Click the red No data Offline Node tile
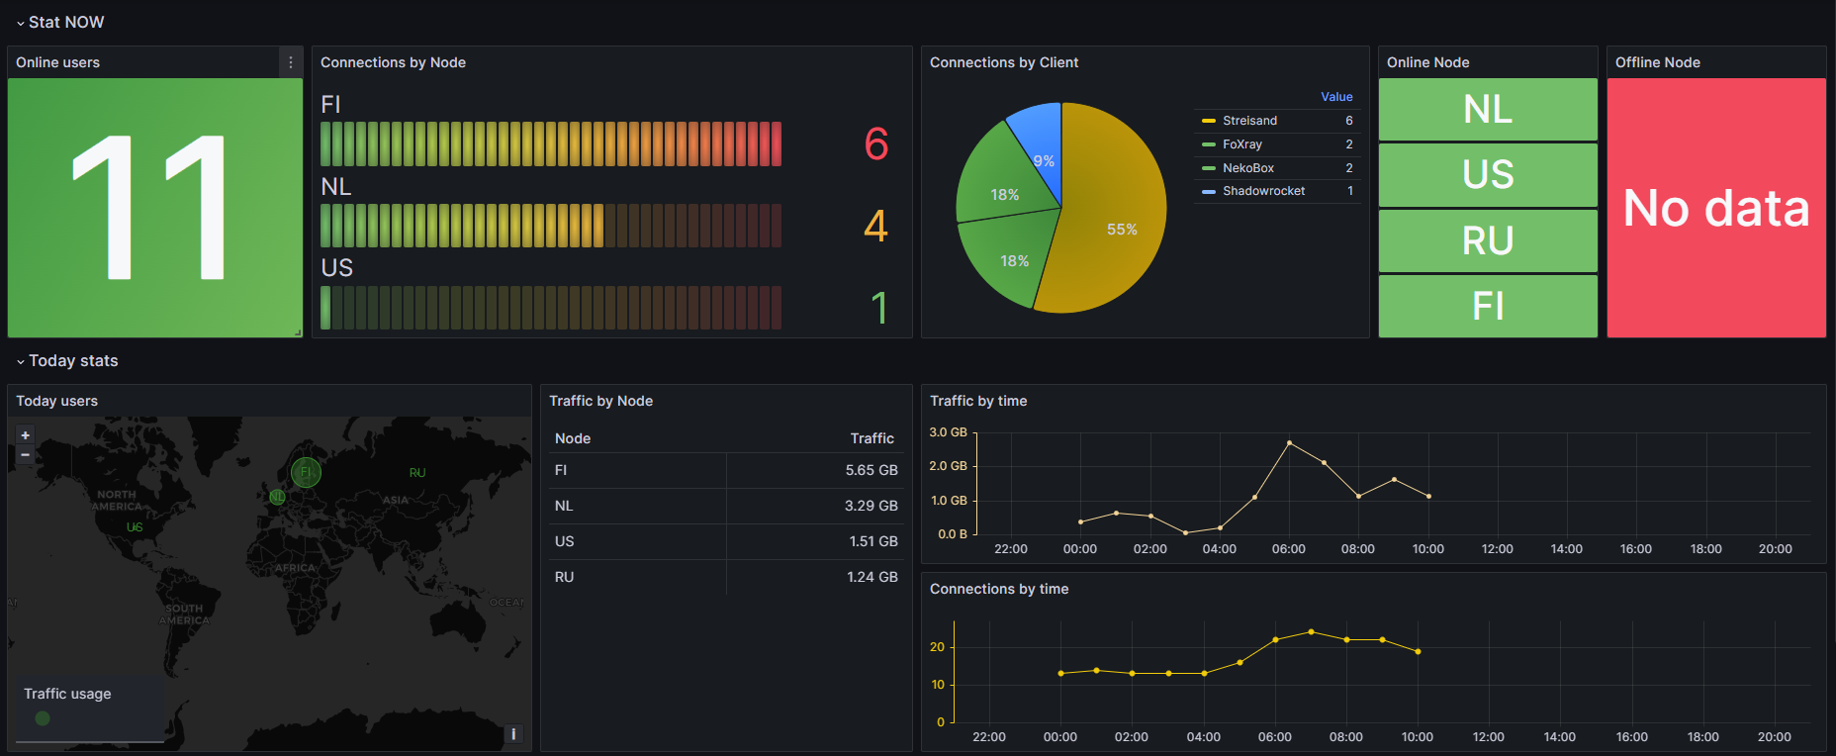Viewport: 1836px width, 756px height. tap(1716, 208)
